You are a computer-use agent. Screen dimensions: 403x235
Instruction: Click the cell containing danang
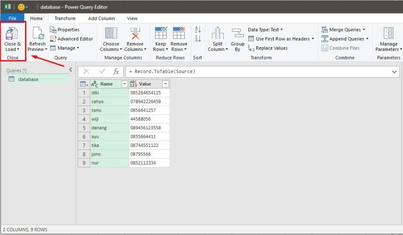(109, 128)
